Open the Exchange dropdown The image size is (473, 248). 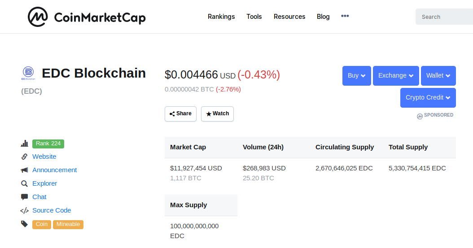point(396,76)
